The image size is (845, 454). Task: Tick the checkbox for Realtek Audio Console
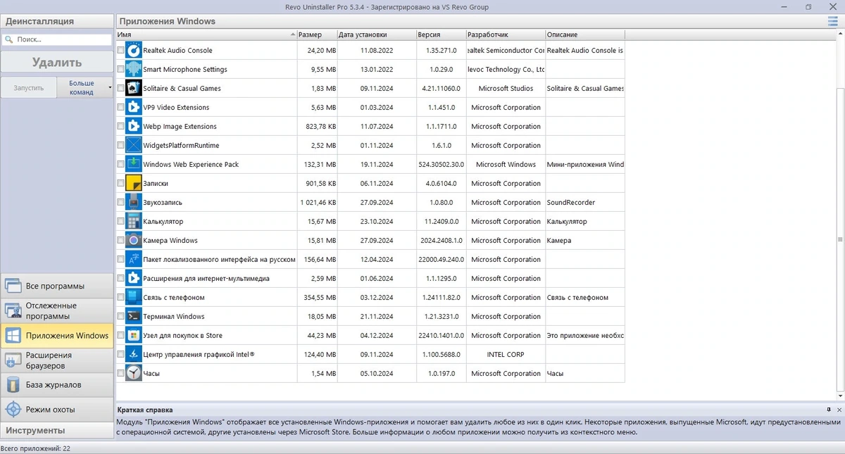point(120,51)
